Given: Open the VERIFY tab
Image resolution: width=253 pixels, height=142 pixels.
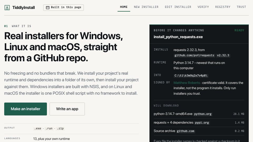Looking at the screenshot, I should [203, 7].
